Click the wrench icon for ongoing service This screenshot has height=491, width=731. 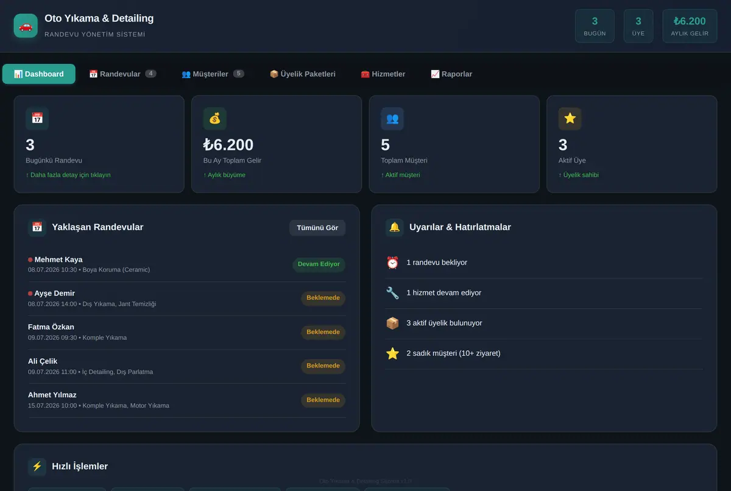tap(393, 293)
